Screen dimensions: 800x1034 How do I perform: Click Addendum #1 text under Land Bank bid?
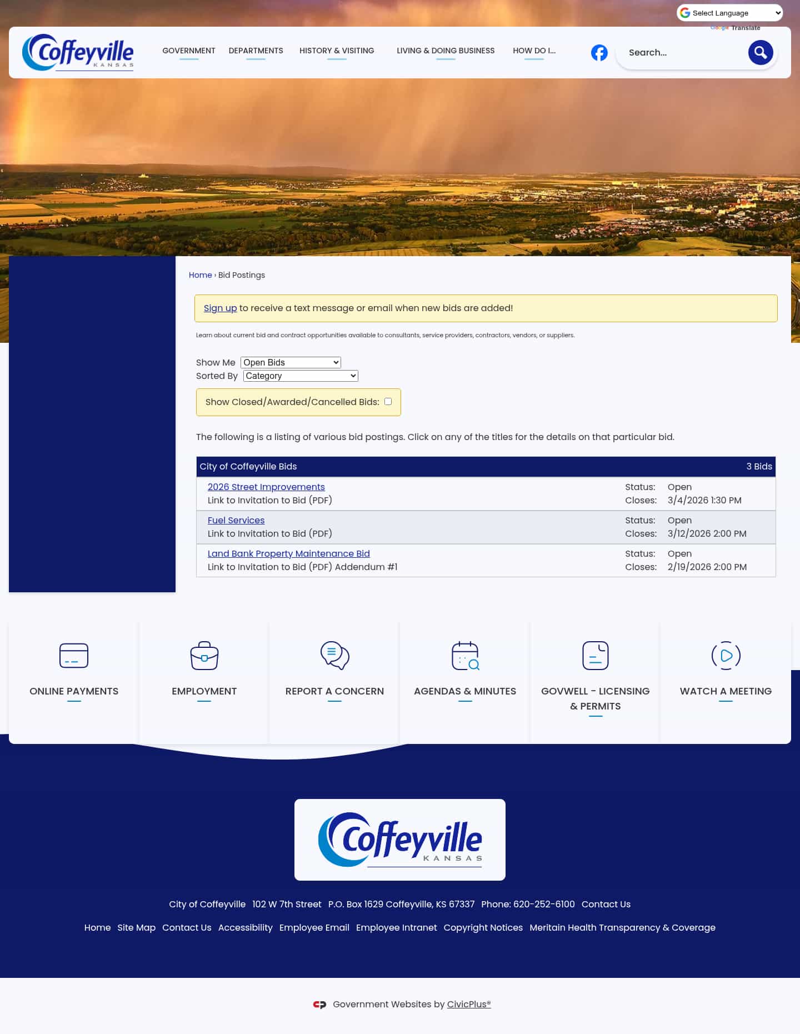click(x=366, y=567)
